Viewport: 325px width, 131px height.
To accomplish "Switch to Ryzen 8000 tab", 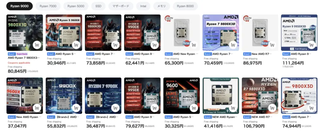I will click(185, 6).
